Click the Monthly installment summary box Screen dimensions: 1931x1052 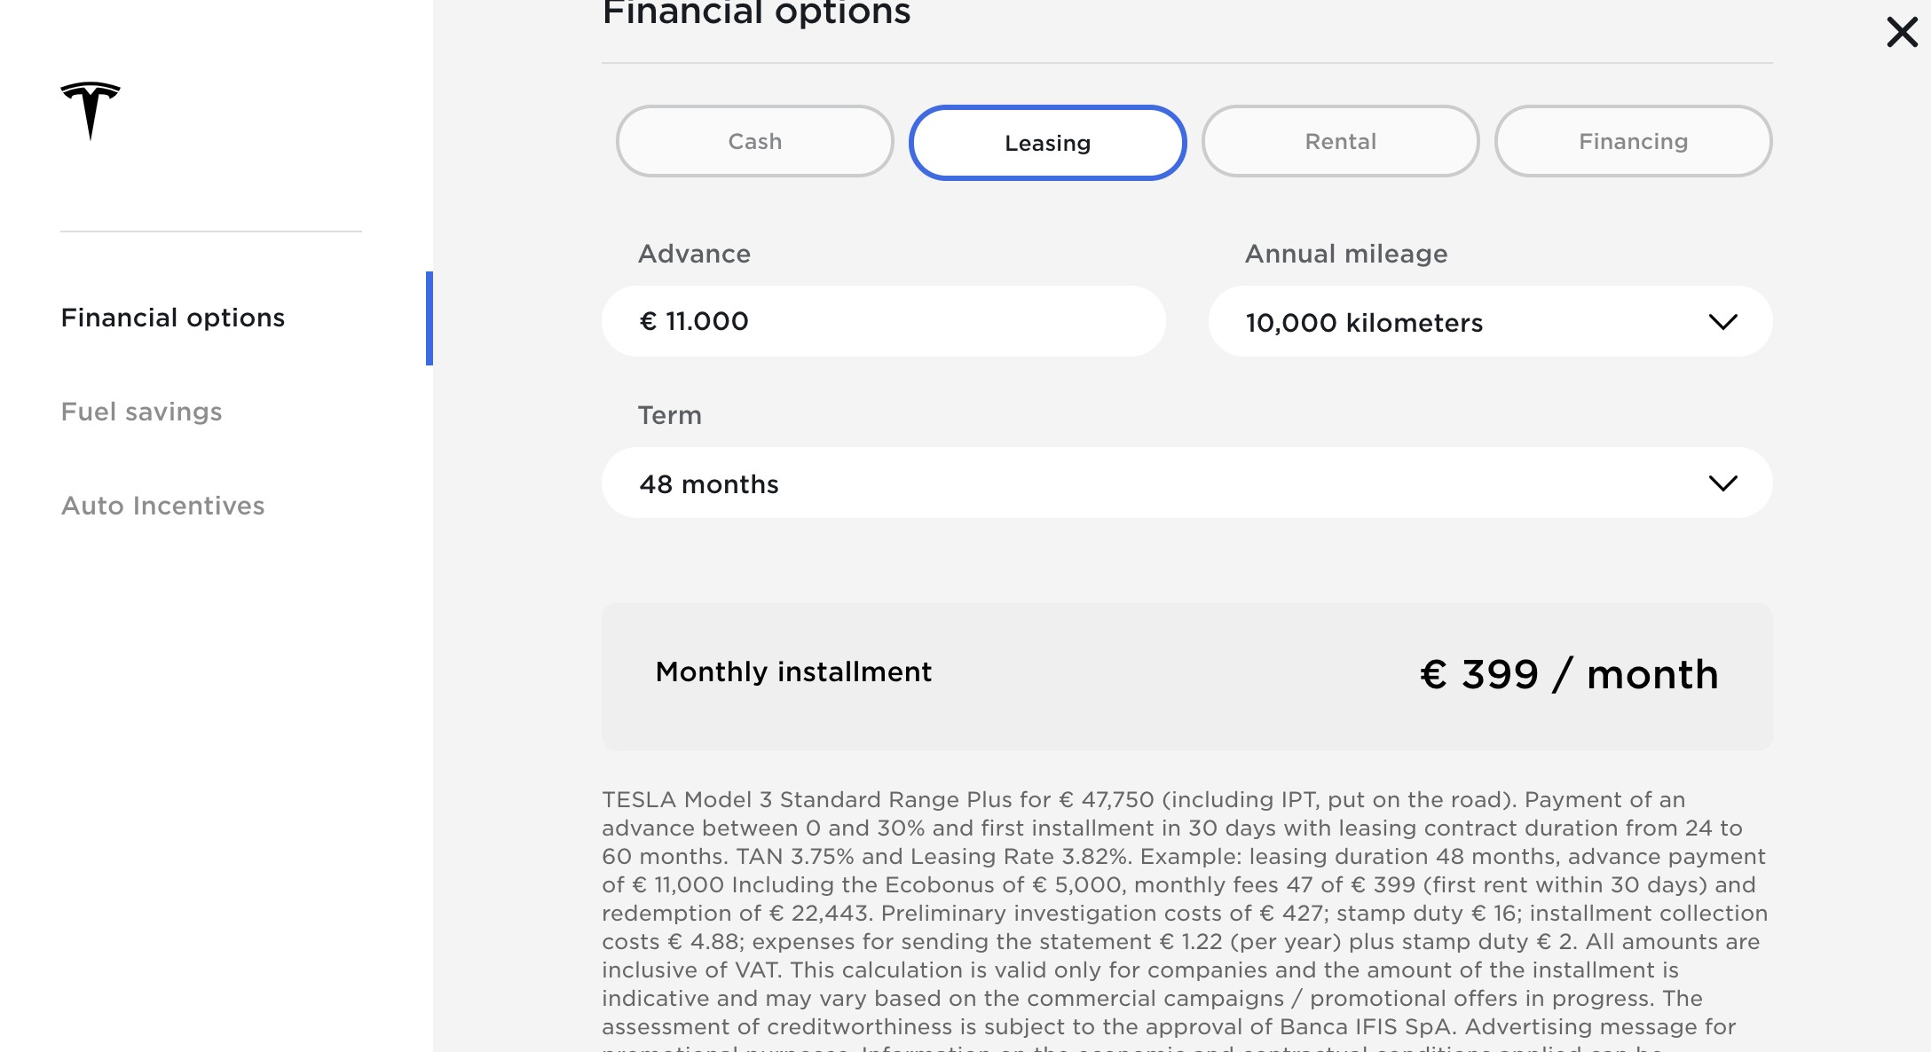(1187, 677)
